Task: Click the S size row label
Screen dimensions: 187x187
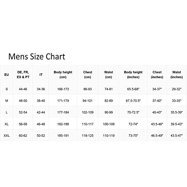Action: 7,89
